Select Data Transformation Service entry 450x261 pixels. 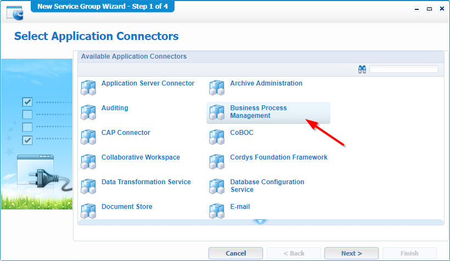tap(146, 182)
